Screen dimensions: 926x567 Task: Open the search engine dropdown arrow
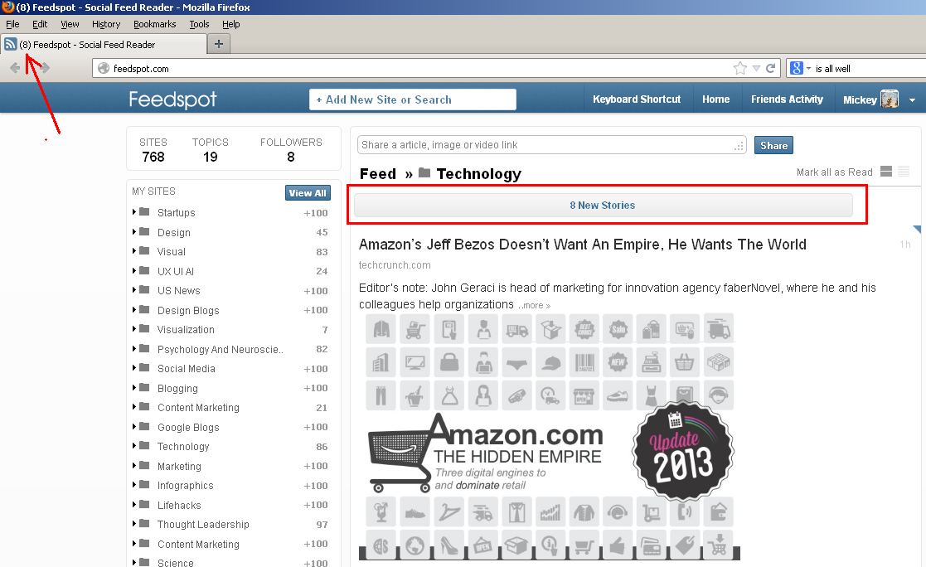tap(808, 69)
